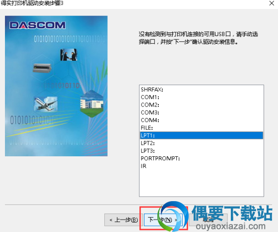
Task: Click the airplane picture on banner
Action: [x=46, y=104]
